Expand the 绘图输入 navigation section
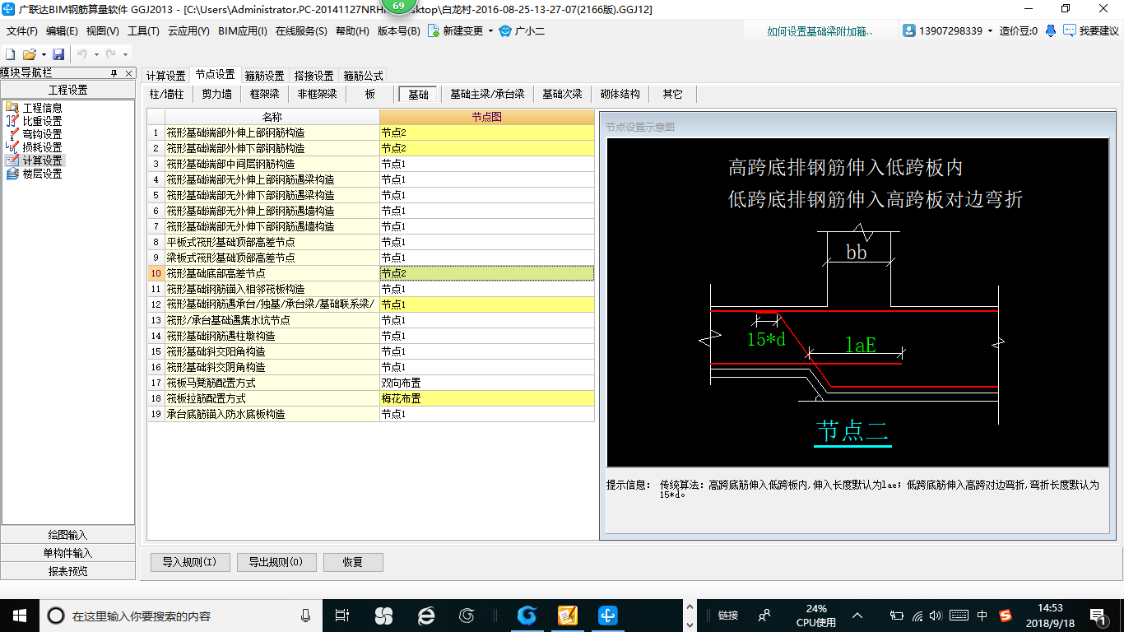Viewport: 1124px width, 632px height. coord(67,535)
